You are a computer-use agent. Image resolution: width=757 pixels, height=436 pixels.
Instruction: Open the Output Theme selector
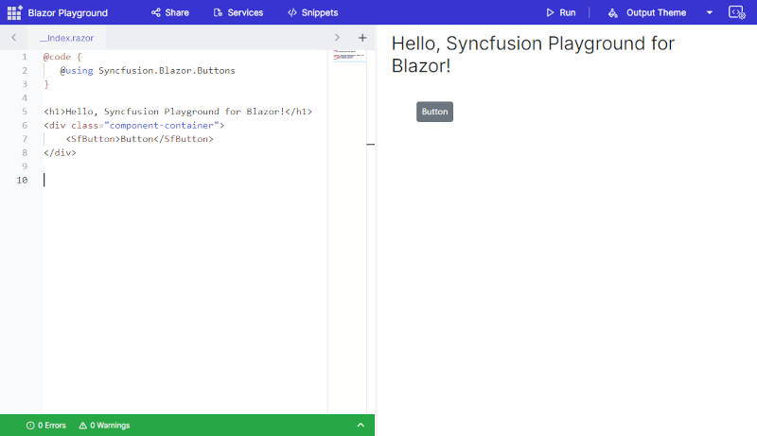click(x=647, y=12)
